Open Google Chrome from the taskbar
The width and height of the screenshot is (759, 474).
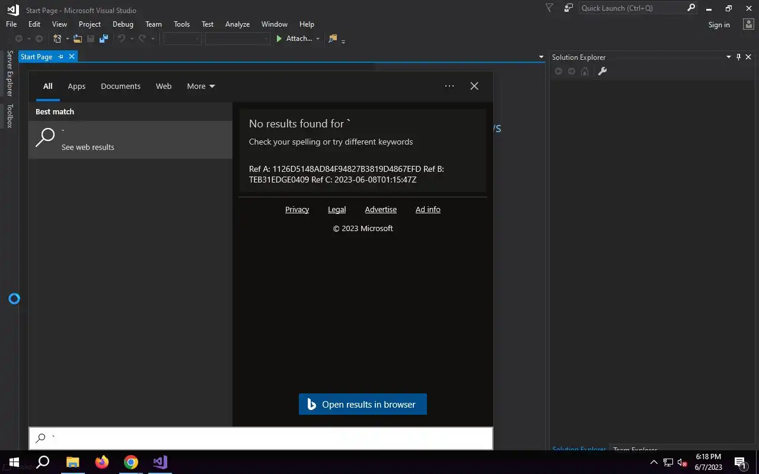(x=131, y=462)
